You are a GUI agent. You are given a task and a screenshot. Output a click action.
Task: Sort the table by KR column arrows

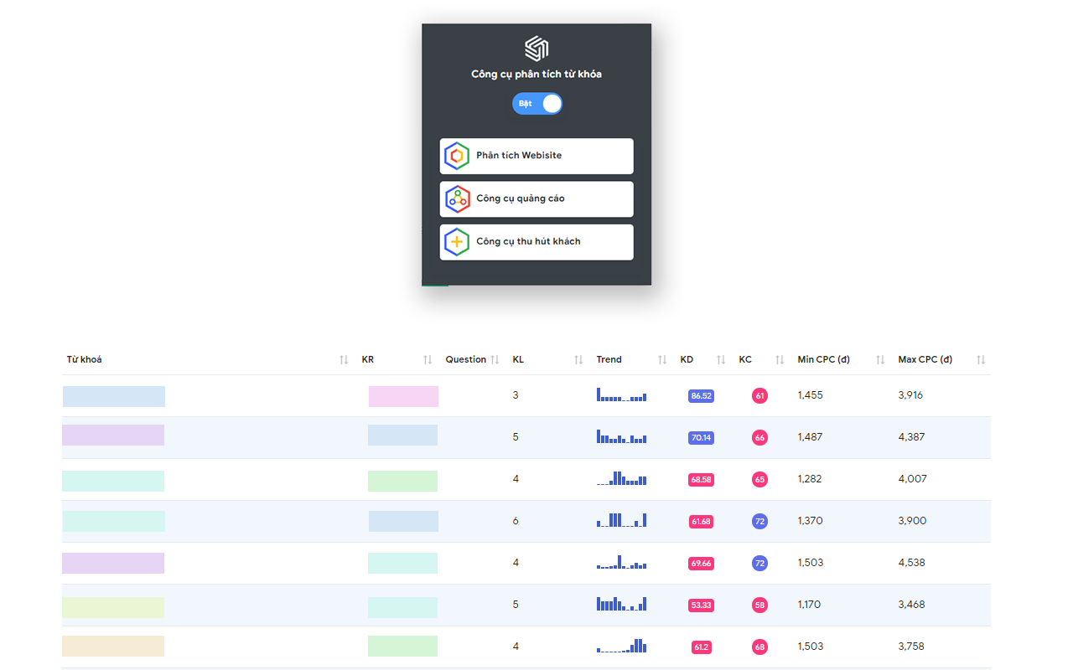428,360
